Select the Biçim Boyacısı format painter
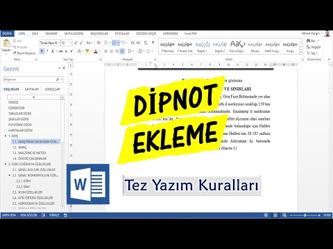Viewport: 333px width, 249px height. pyautogui.click(x=24, y=53)
